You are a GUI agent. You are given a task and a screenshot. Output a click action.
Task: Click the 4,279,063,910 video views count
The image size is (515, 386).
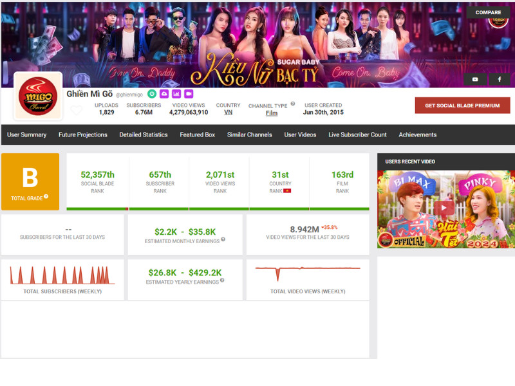click(x=189, y=112)
